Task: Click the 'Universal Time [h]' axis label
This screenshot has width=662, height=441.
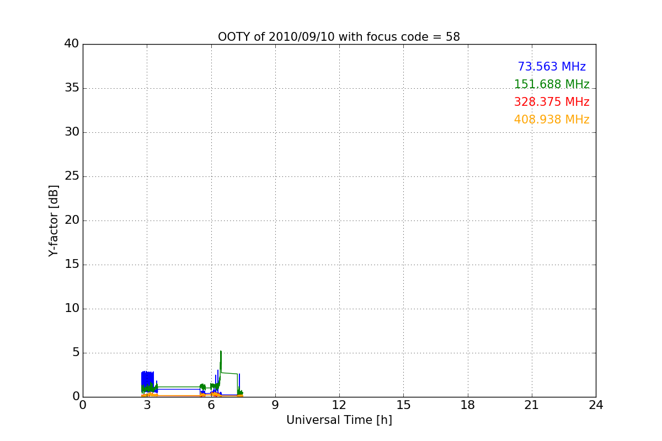Action: [x=339, y=420]
